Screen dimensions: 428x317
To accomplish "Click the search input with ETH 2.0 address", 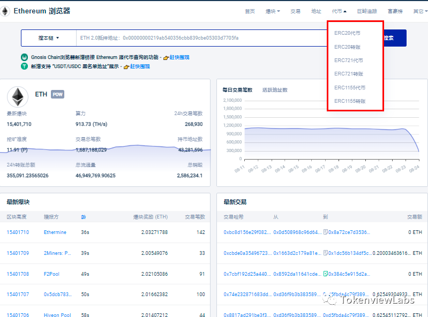I will tap(201, 38).
